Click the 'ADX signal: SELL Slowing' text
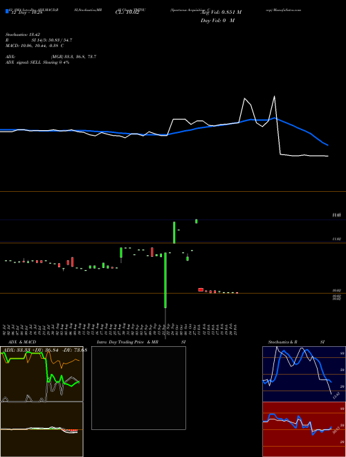 click(31, 62)
